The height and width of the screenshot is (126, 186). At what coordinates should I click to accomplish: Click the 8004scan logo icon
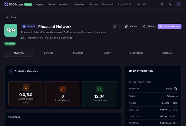pos(6,4)
